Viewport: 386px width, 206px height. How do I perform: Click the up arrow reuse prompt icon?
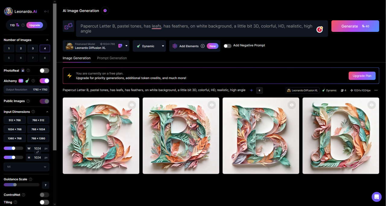tap(259, 91)
